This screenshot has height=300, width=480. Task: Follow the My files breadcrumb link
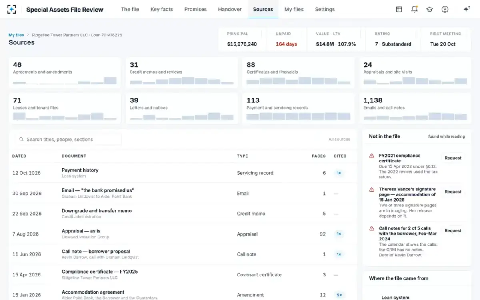[16, 35]
